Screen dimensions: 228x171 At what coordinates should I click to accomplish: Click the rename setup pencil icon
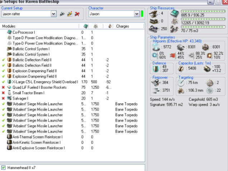[70, 14]
